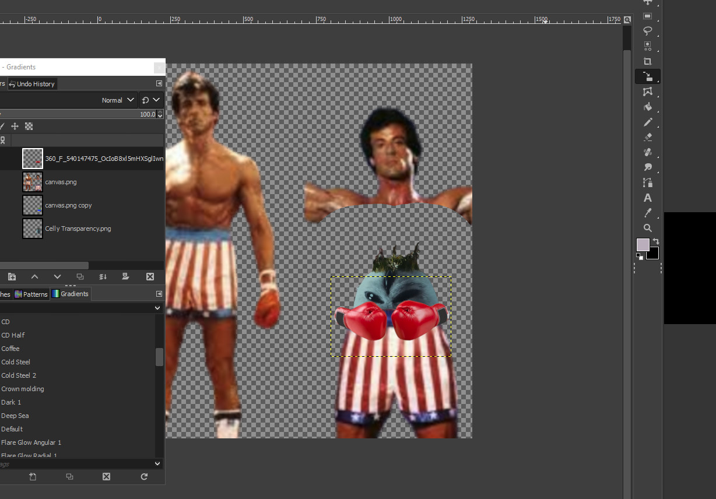Viewport: 716px width, 499px height.
Task: Select the Bucket Fill tool
Action: (647, 107)
